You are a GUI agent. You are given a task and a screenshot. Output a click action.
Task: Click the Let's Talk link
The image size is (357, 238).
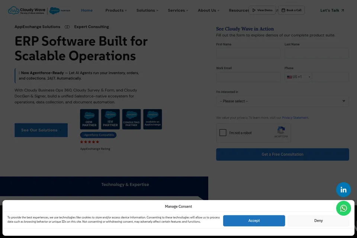tap(332, 10)
